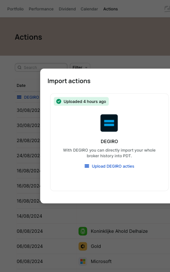
Task: Switch to the Performance tab
Action: tap(41, 9)
